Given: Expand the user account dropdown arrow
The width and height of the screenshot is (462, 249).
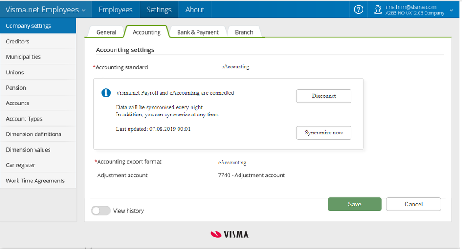Looking at the screenshot, I should point(451,10).
